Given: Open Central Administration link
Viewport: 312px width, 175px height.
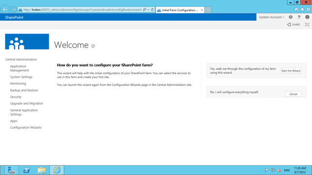Looking at the screenshot, I should click(x=21, y=59).
